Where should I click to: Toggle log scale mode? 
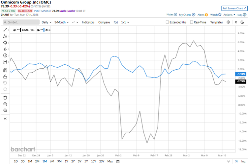[x=243, y=161]
